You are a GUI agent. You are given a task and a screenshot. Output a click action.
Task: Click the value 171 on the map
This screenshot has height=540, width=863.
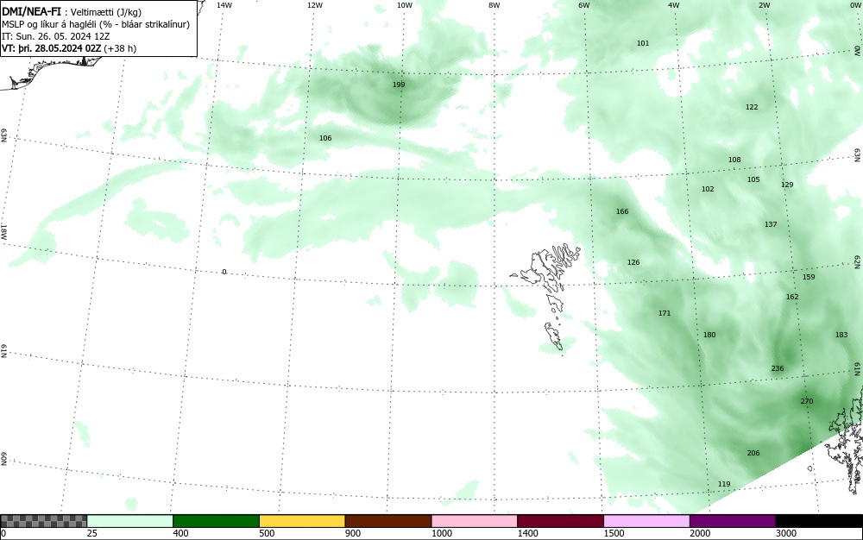(x=665, y=313)
